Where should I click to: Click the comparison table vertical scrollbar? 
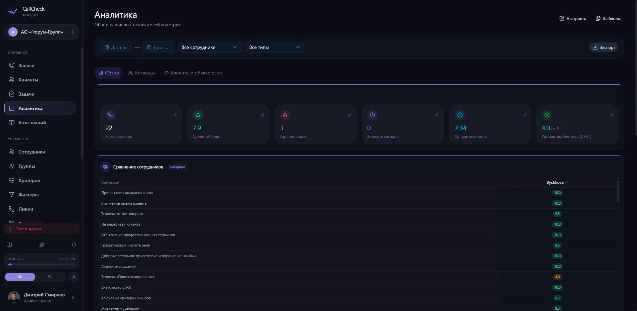tap(618, 191)
